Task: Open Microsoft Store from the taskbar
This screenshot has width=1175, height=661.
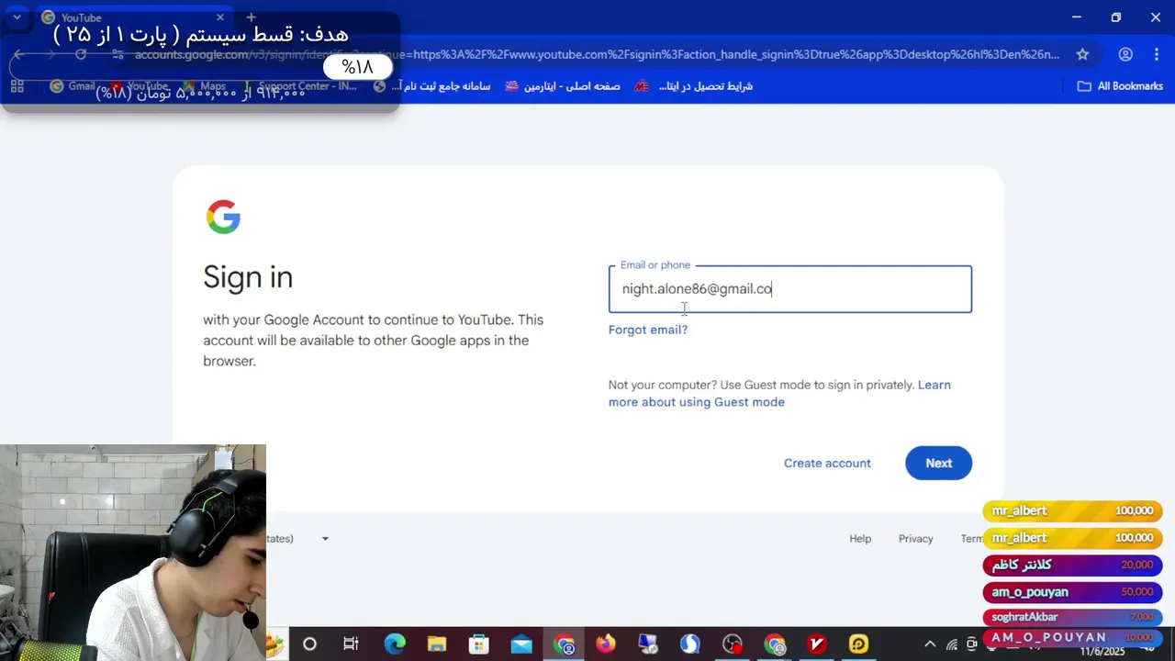Action: pyautogui.click(x=479, y=644)
